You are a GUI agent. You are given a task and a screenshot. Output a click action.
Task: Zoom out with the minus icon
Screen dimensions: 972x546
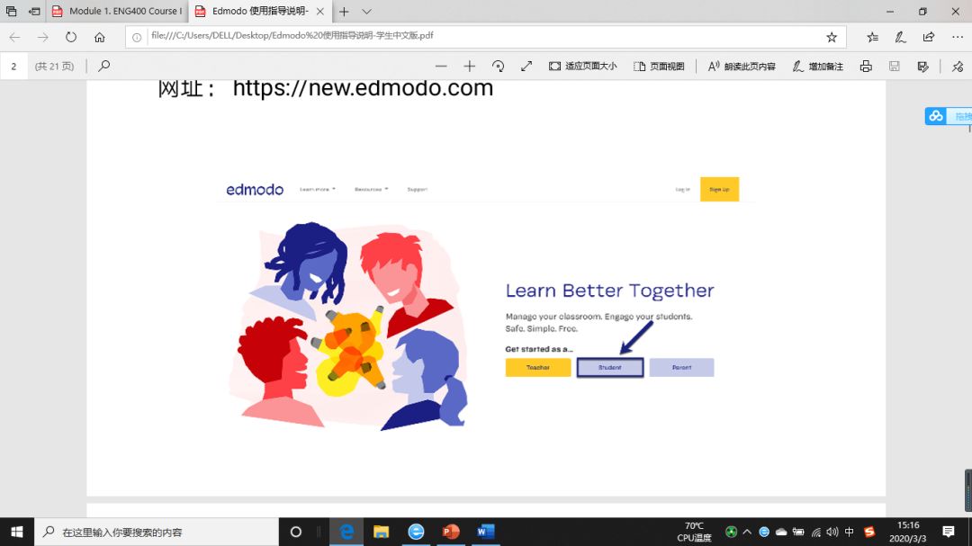[441, 67]
